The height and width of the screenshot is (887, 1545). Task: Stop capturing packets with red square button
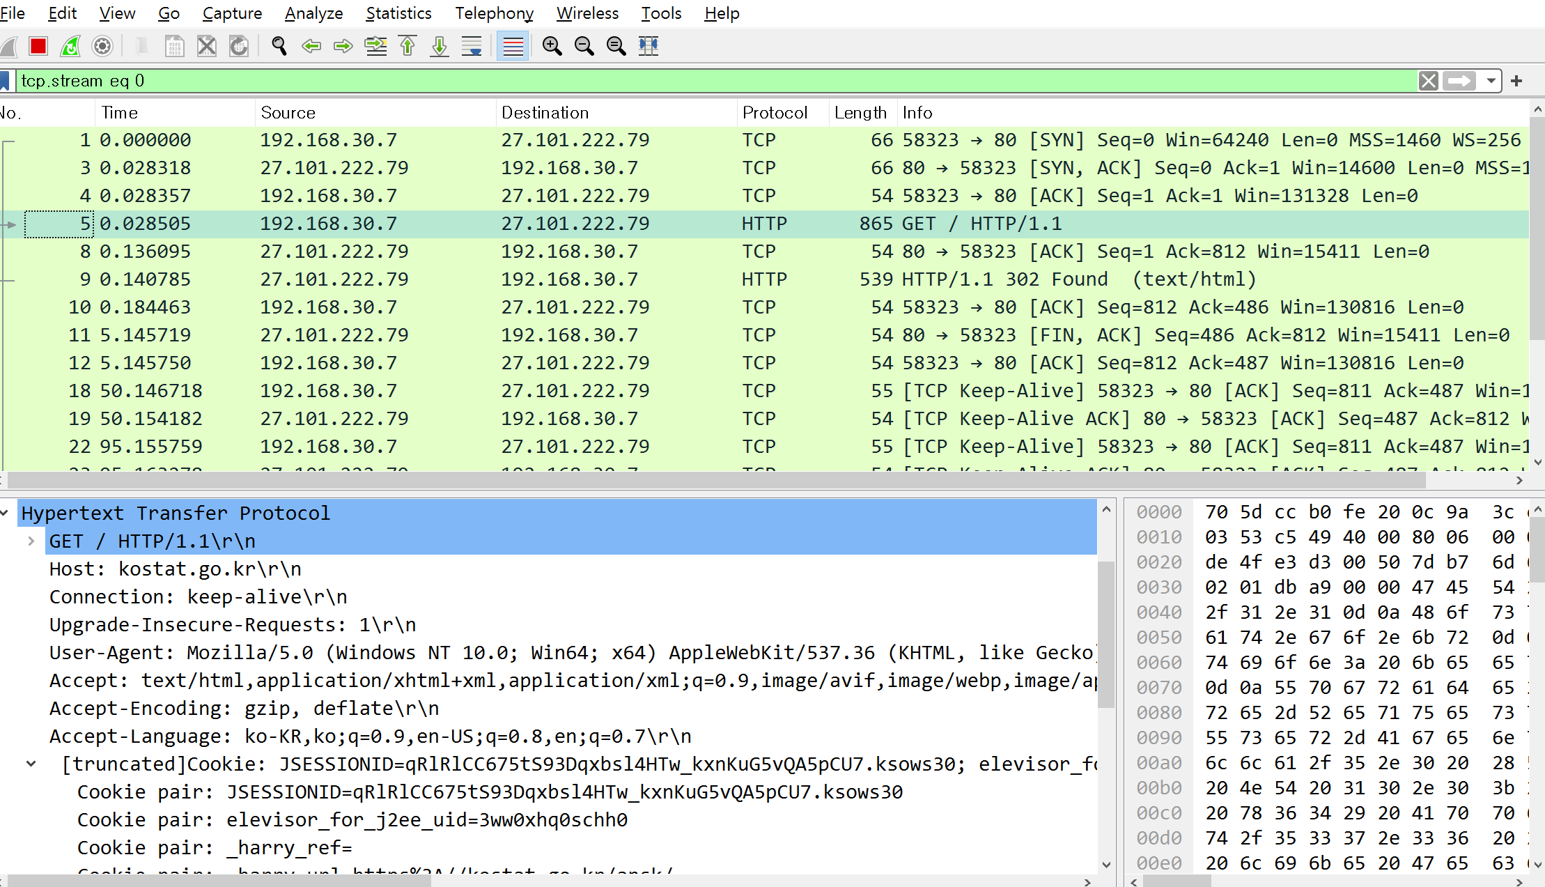[38, 47]
